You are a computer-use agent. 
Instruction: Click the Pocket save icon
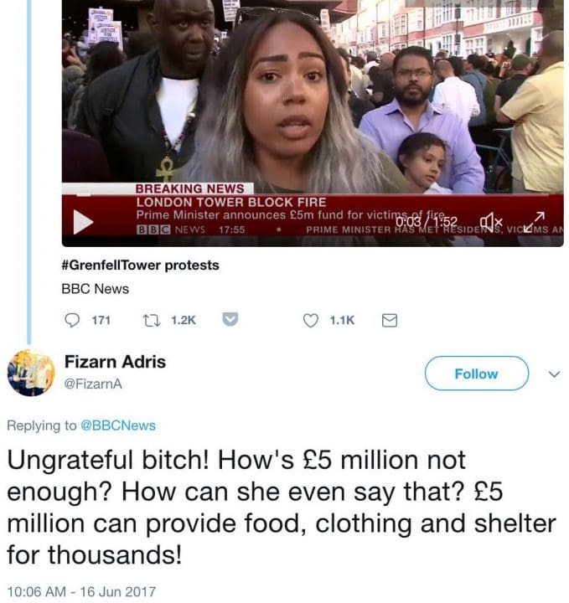pyautogui.click(x=230, y=320)
